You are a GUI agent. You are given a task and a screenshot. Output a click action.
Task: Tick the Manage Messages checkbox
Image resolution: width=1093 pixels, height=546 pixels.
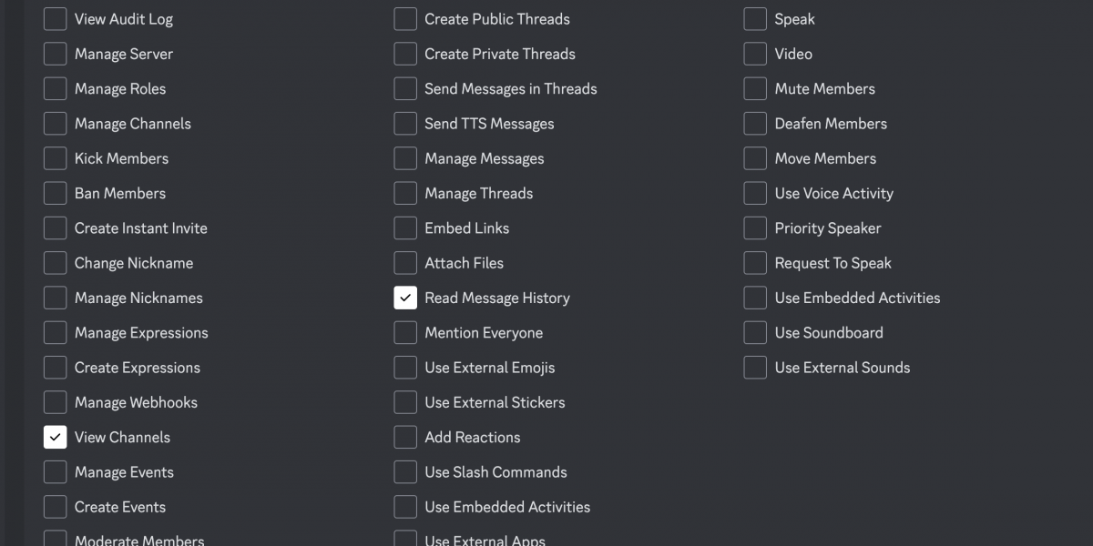tap(405, 158)
